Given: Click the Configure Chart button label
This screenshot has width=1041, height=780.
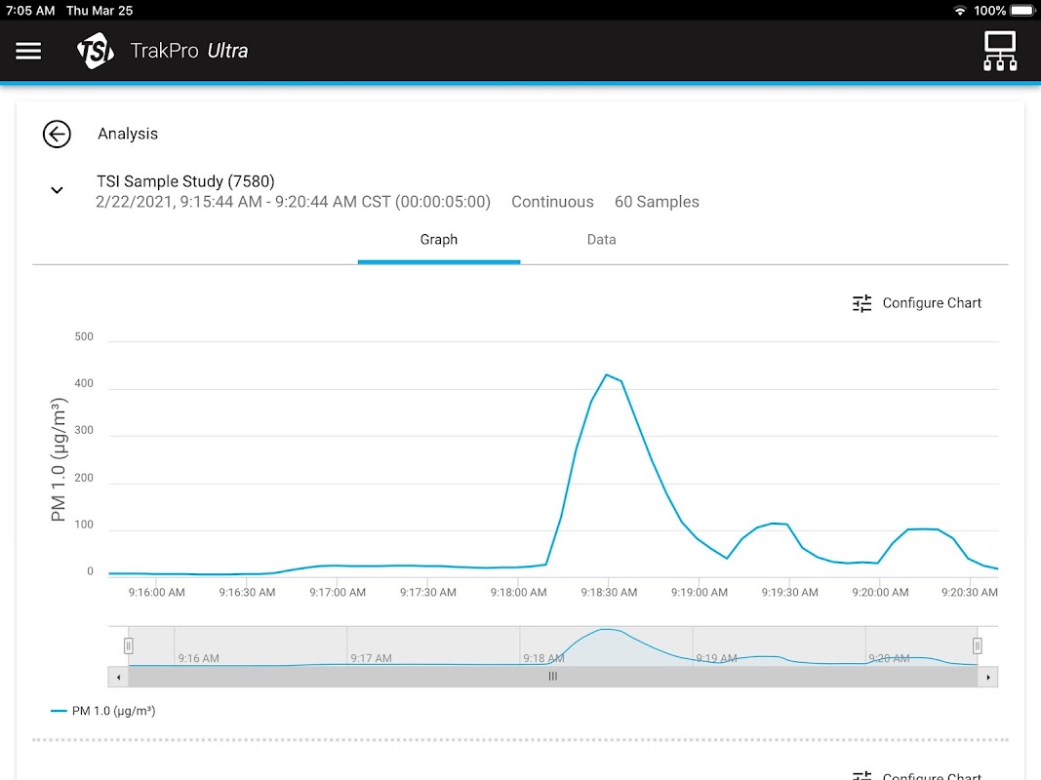Looking at the screenshot, I should click(x=932, y=303).
